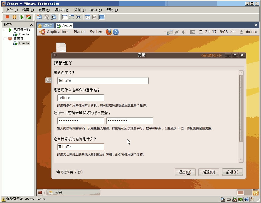Switch to the first workspace

tap(240, 192)
